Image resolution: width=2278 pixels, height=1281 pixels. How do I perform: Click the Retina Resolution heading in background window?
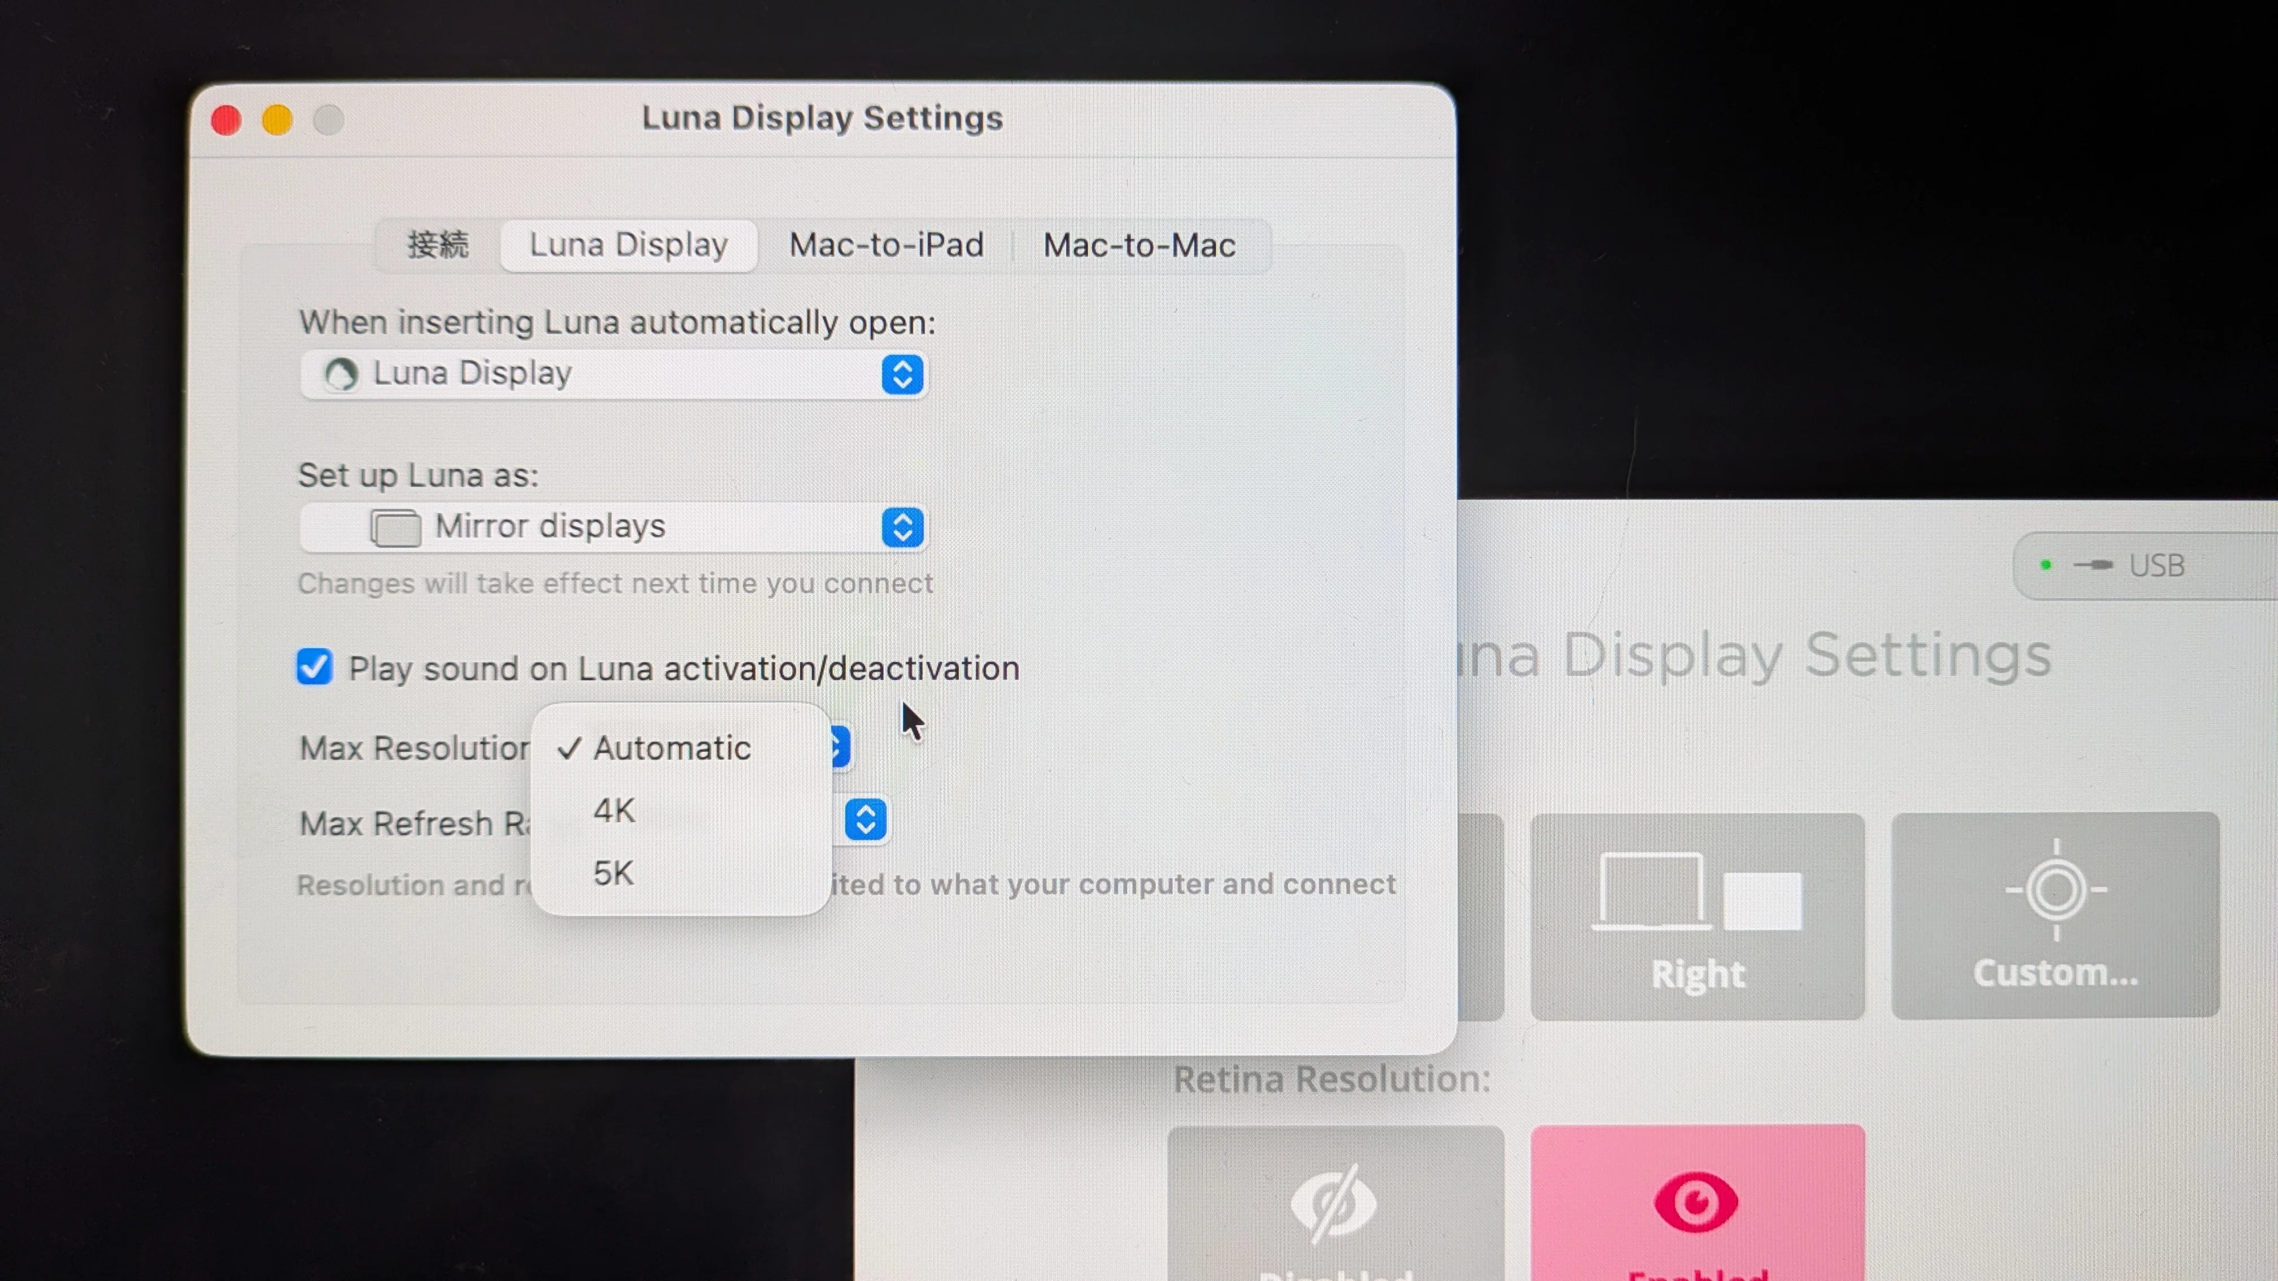(x=1332, y=1079)
